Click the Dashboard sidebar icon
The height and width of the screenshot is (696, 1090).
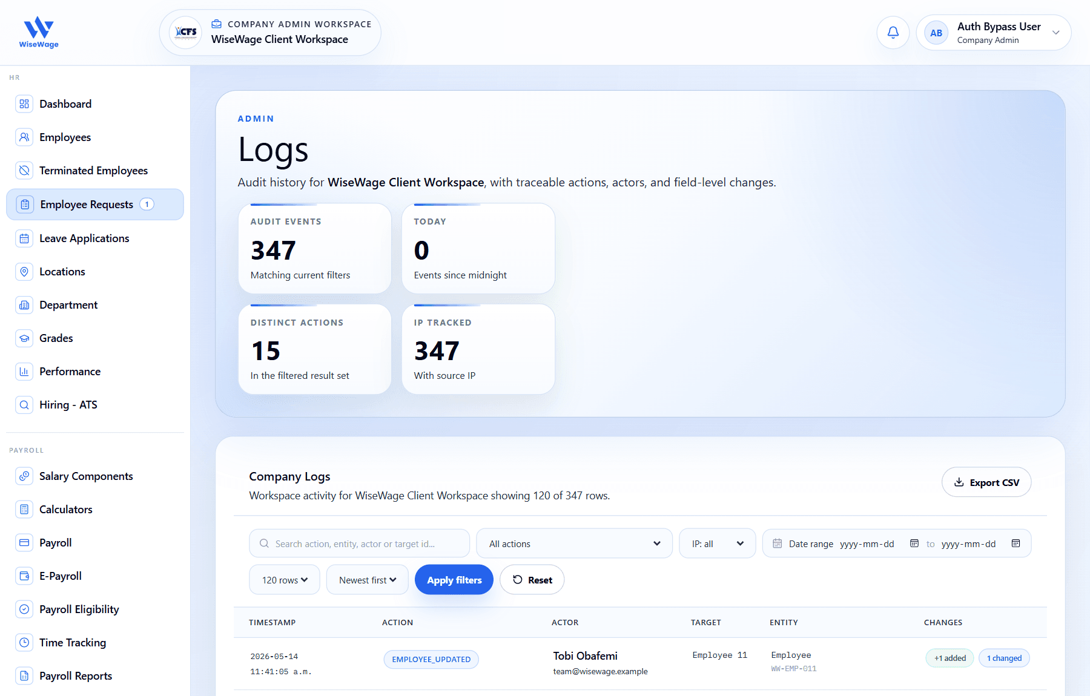click(24, 104)
